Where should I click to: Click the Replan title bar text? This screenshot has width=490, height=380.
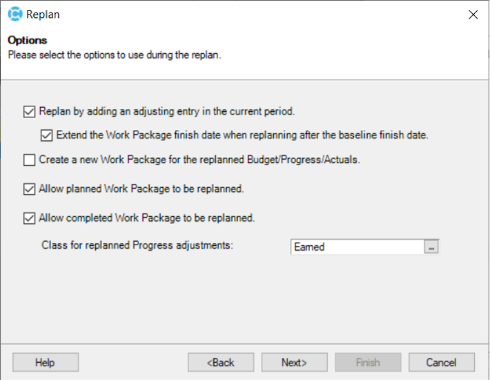click(x=43, y=15)
